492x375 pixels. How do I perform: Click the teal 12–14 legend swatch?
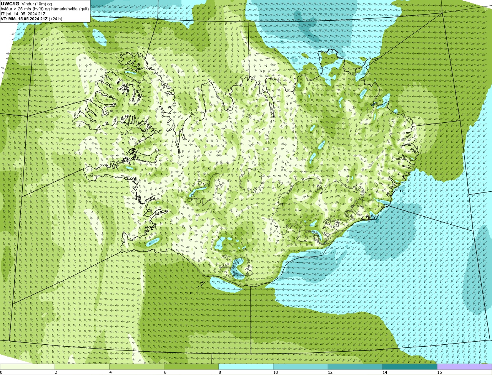pos(355,367)
